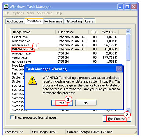The width and height of the screenshot is (141, 138).
Task: Click the scrollbar down arrow
Action: pyautogui.click(x=128, y=110)
